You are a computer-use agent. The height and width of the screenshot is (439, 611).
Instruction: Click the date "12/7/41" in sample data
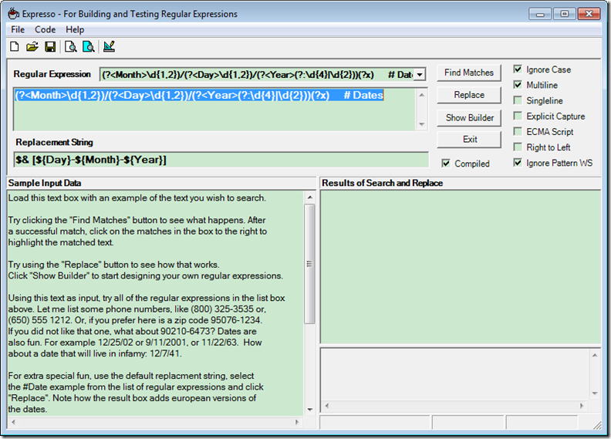click(165, 353)
